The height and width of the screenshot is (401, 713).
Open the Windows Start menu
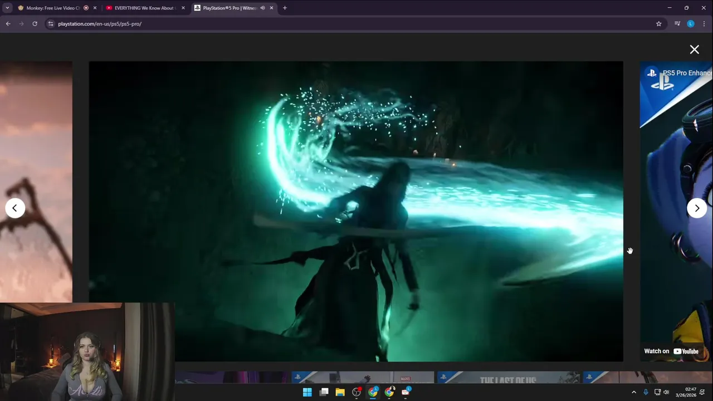(x=307, y=392)
